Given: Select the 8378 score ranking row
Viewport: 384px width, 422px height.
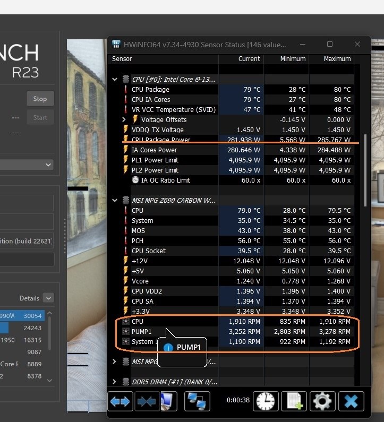Looking at the screenshot, I should point(22,376).
